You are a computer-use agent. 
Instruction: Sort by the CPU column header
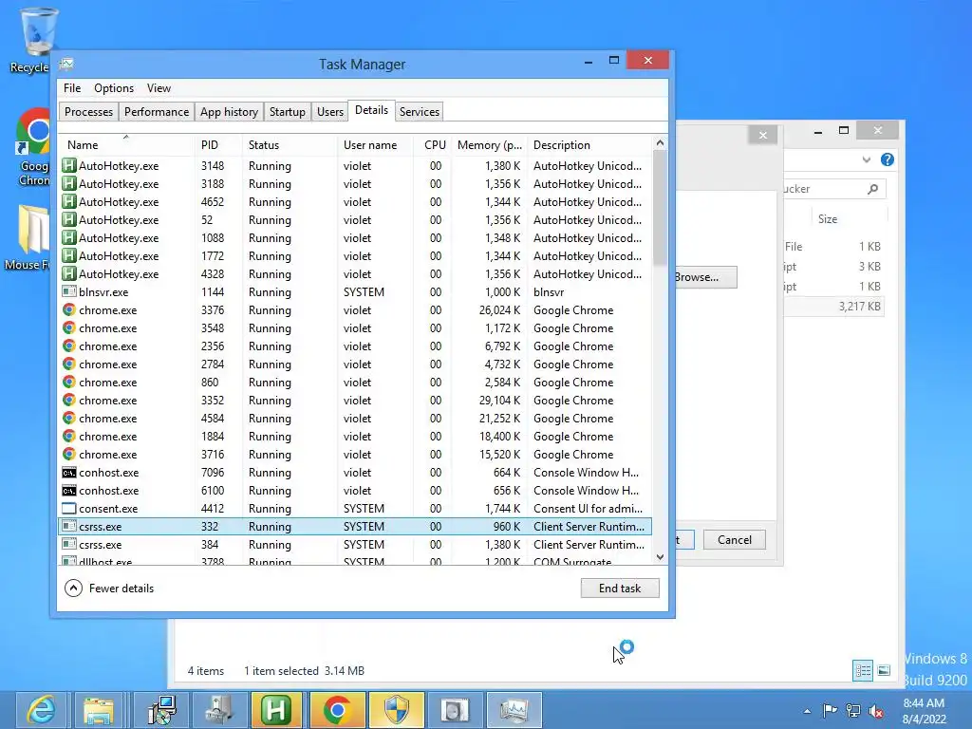point(433,145)
